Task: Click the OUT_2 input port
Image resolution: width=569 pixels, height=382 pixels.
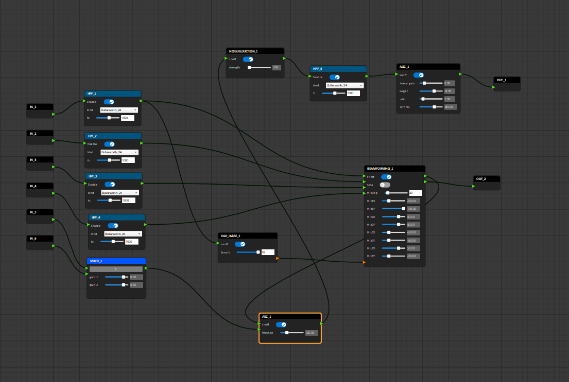Action: [x=474, y=186]
